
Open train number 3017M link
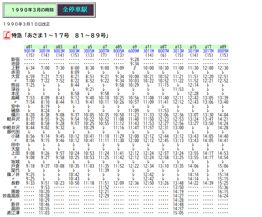pos(208,51)
